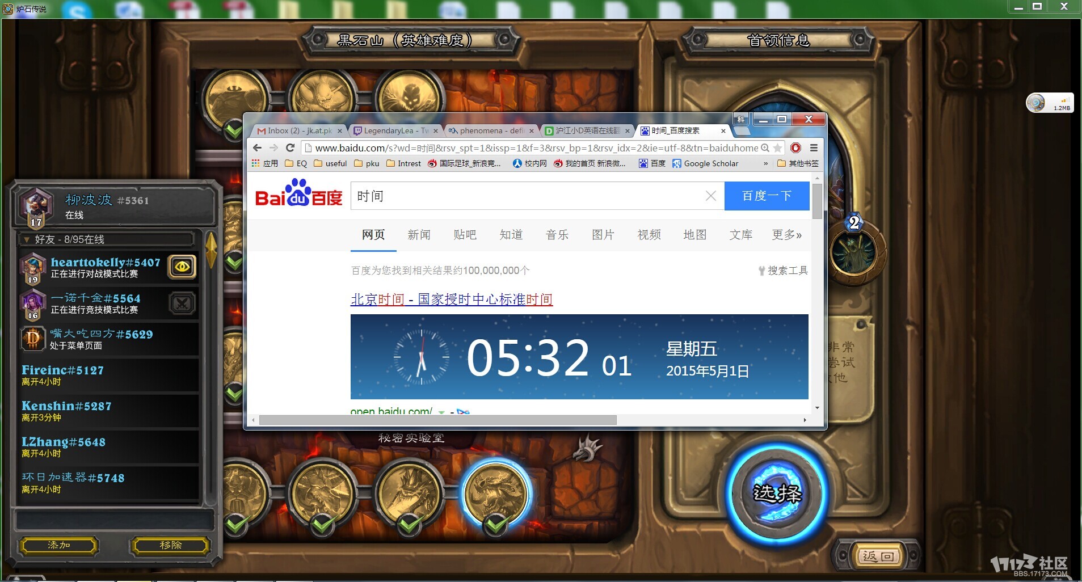Open the Intrest bookmark folder

pos(403,163)
